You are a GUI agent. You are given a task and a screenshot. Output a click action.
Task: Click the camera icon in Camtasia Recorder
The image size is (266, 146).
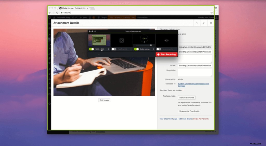[122, 40]
